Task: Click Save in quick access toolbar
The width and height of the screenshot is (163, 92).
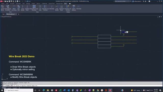Action: (9, 1)
